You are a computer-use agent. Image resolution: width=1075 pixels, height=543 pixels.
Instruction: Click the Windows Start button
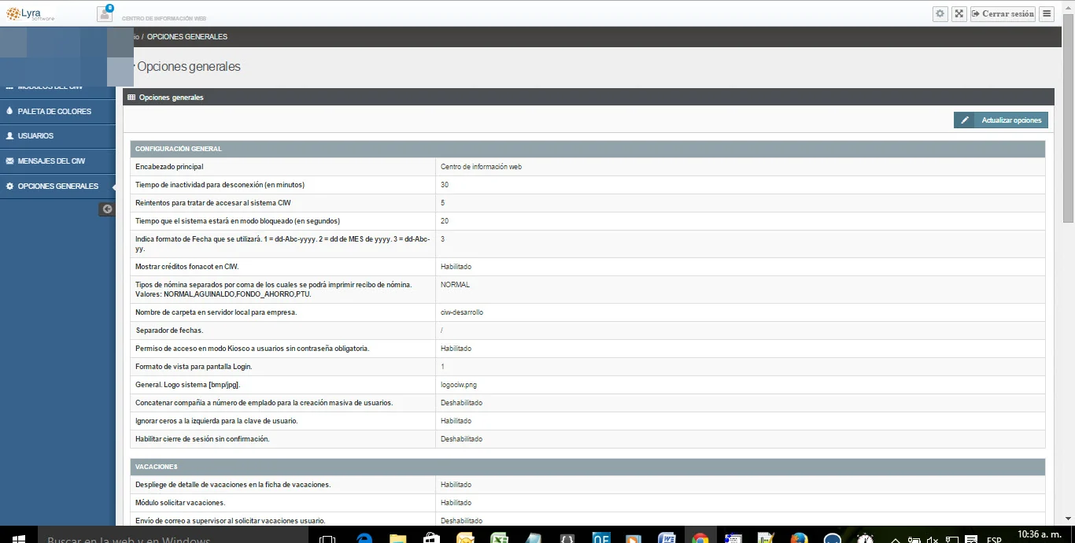[19, 539]
